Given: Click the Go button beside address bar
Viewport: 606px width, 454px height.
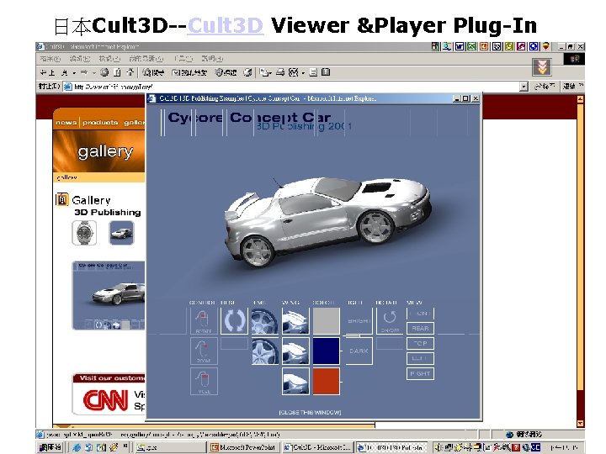Looking at the screenshot, I should click(x=545, y=87).
